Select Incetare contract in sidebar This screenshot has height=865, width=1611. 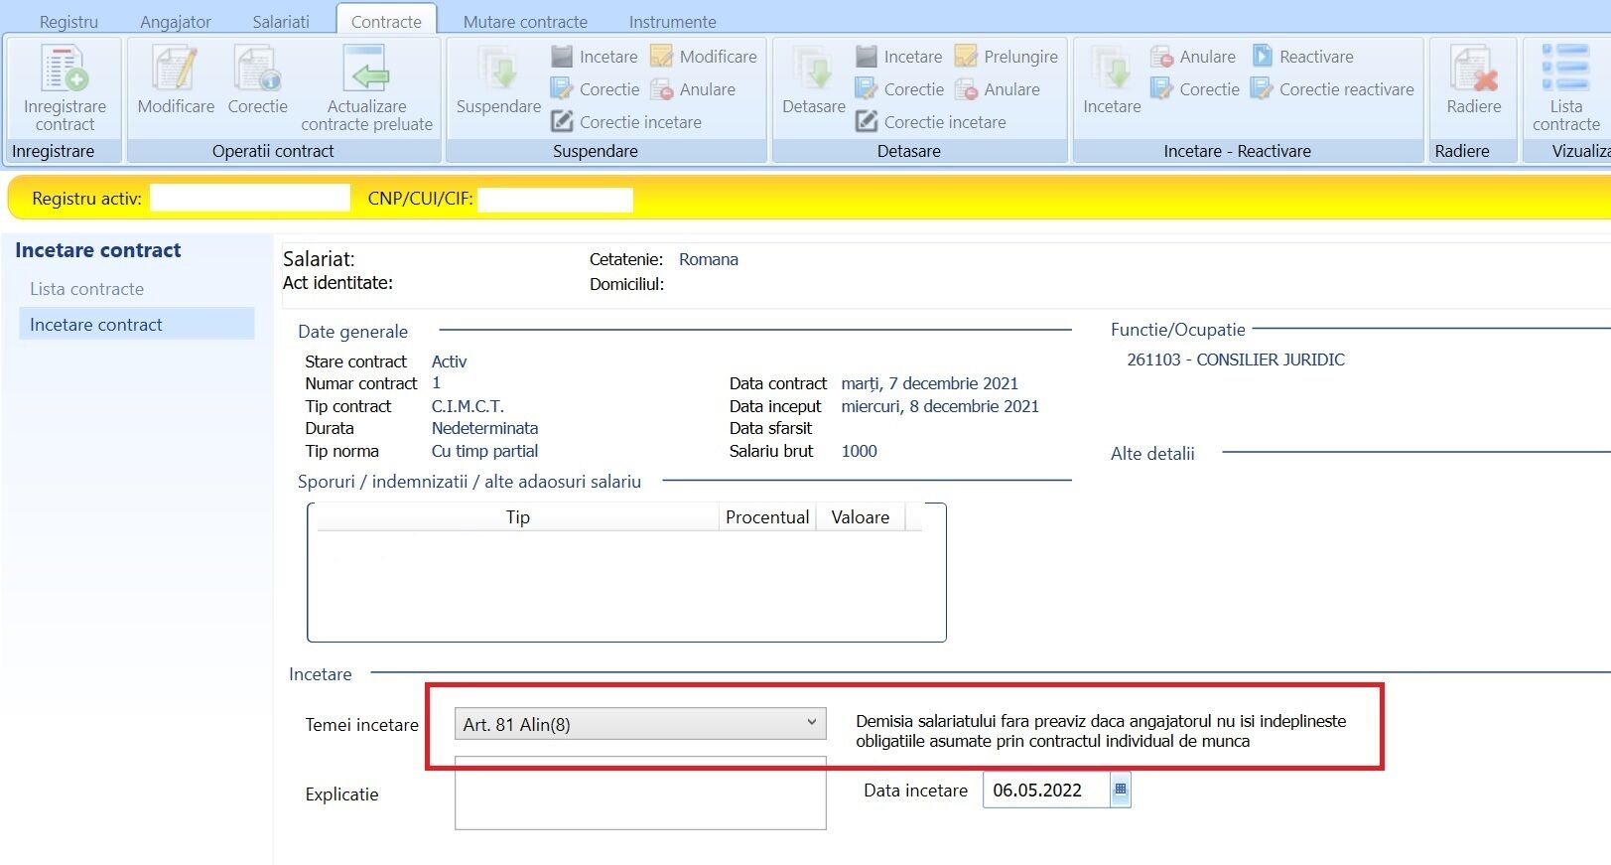pos(137,324)
